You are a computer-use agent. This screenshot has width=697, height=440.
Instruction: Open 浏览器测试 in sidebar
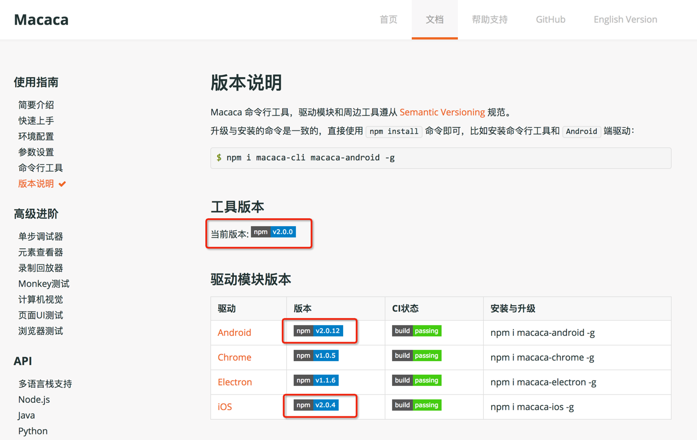[41, 331]
